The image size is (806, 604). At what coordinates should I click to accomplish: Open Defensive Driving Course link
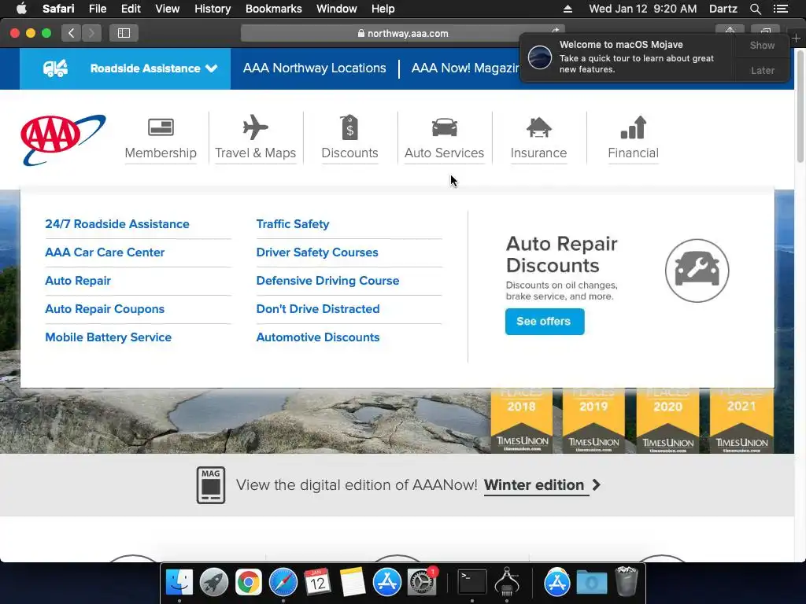327,281
